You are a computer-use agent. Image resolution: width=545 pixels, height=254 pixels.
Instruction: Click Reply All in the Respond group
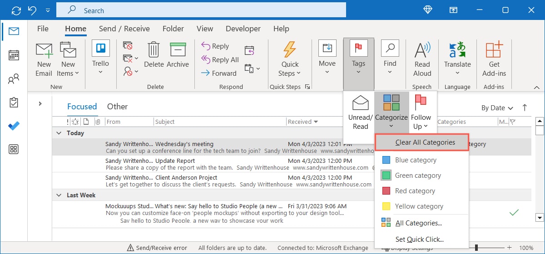point(219,60)
